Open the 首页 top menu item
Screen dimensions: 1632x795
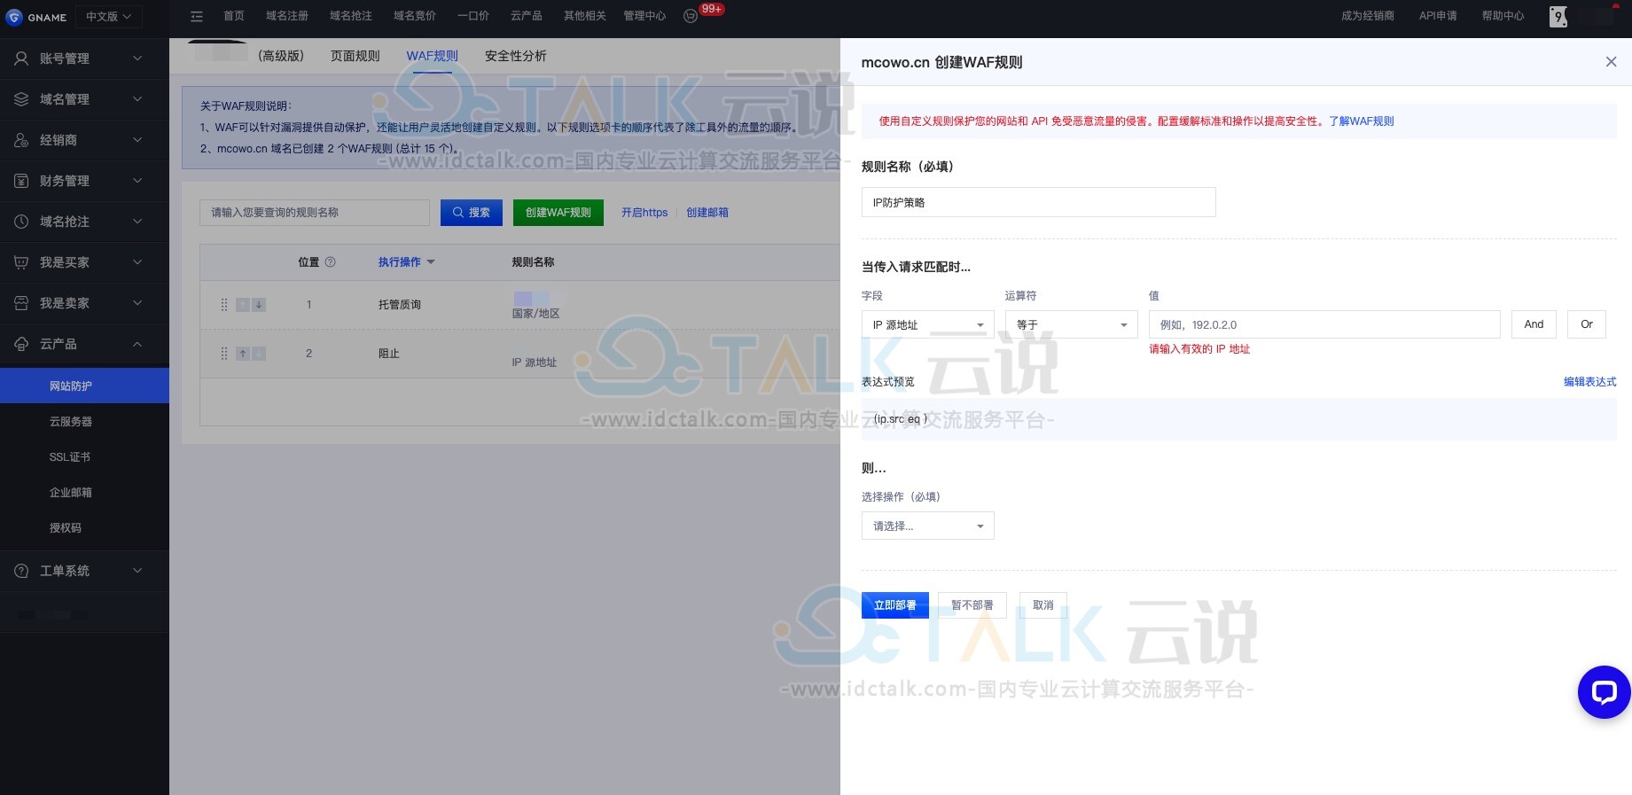tap(234, 16)
